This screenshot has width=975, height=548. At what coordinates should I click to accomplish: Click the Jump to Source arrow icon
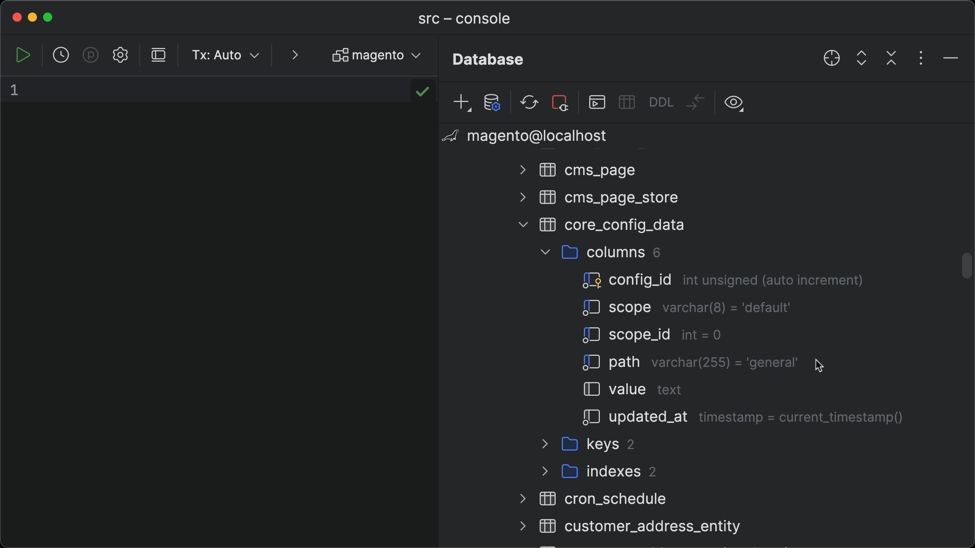[696, 102]
